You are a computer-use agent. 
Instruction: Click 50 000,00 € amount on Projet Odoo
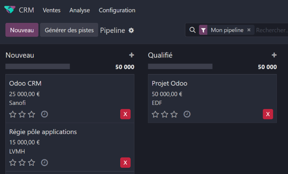coord(167,94)
